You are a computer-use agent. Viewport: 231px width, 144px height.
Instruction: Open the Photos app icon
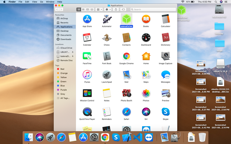(x=146, y=93)
